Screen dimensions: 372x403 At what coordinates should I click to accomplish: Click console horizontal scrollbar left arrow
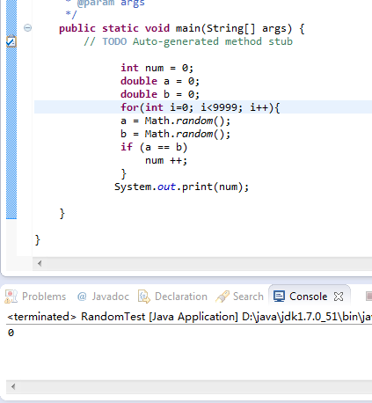[13, 386]
